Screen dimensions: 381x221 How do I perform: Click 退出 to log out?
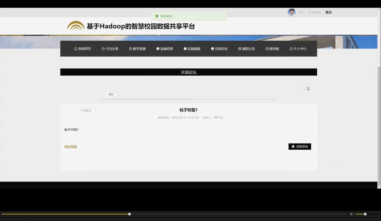[328, 12]
